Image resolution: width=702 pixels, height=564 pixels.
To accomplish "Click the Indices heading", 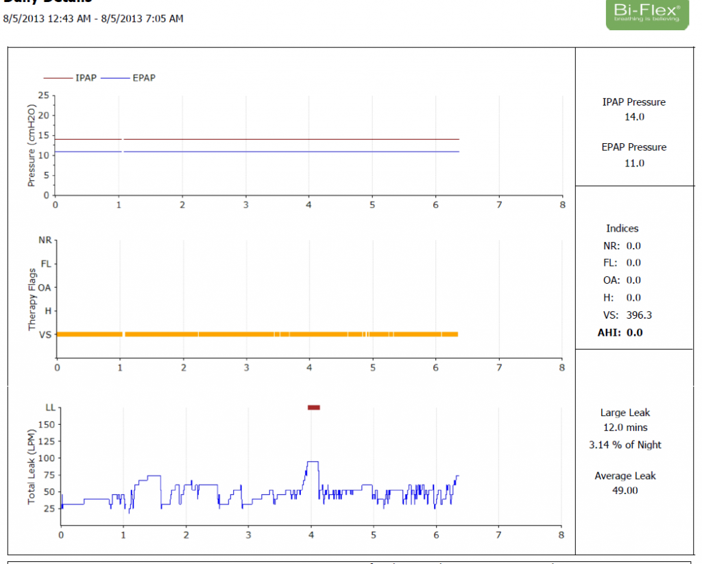I will click(x=622, y=228).
